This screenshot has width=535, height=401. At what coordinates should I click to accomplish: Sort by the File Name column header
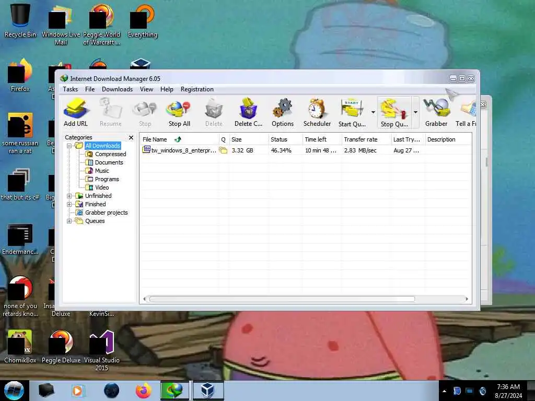[x=180, y=139]
